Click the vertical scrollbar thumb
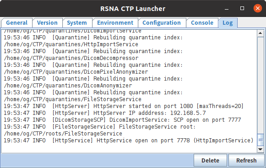This screenshot has width=266, height=168. [261, 140]
